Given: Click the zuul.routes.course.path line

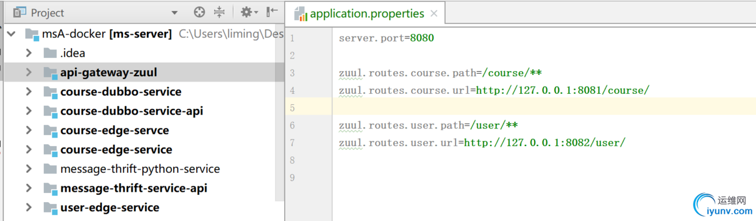Looking at the screenshot, I should pyautogui.click(x=441, y=73).
